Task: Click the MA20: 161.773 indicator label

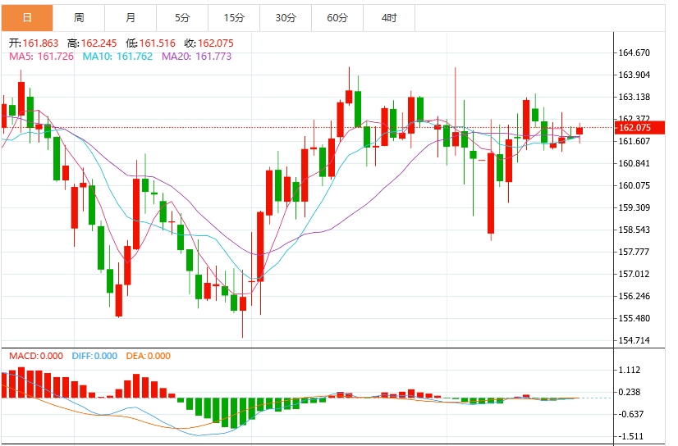Action: pyautogui.click(x=197, y=57)
